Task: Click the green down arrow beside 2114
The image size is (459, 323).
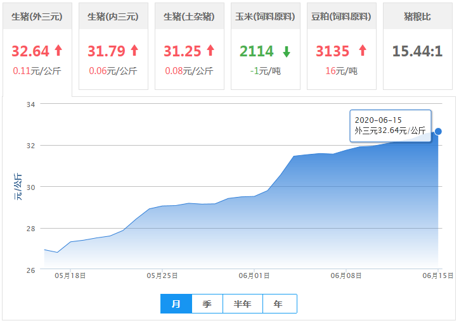Action: coord(286,51)
